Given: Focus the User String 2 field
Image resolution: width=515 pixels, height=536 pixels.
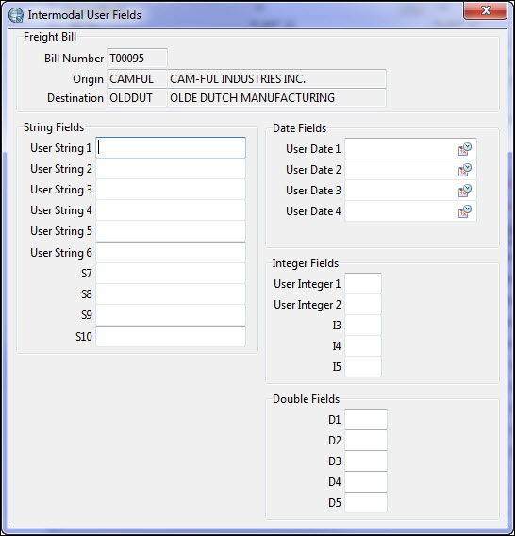Looking at the screenshot, I should (171, 169).
